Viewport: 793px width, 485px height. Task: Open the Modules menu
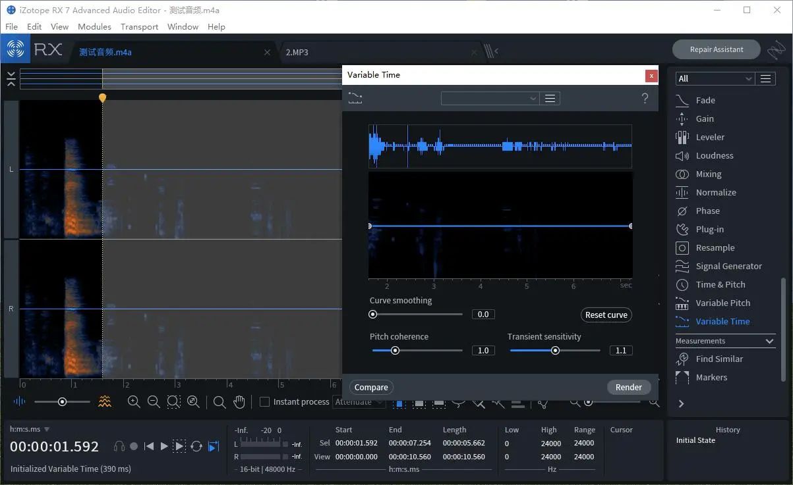[94, 26]
